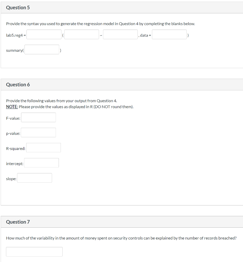Select the R-squared input box
This screenshot has height=262, width=243.
pos(44,148)
